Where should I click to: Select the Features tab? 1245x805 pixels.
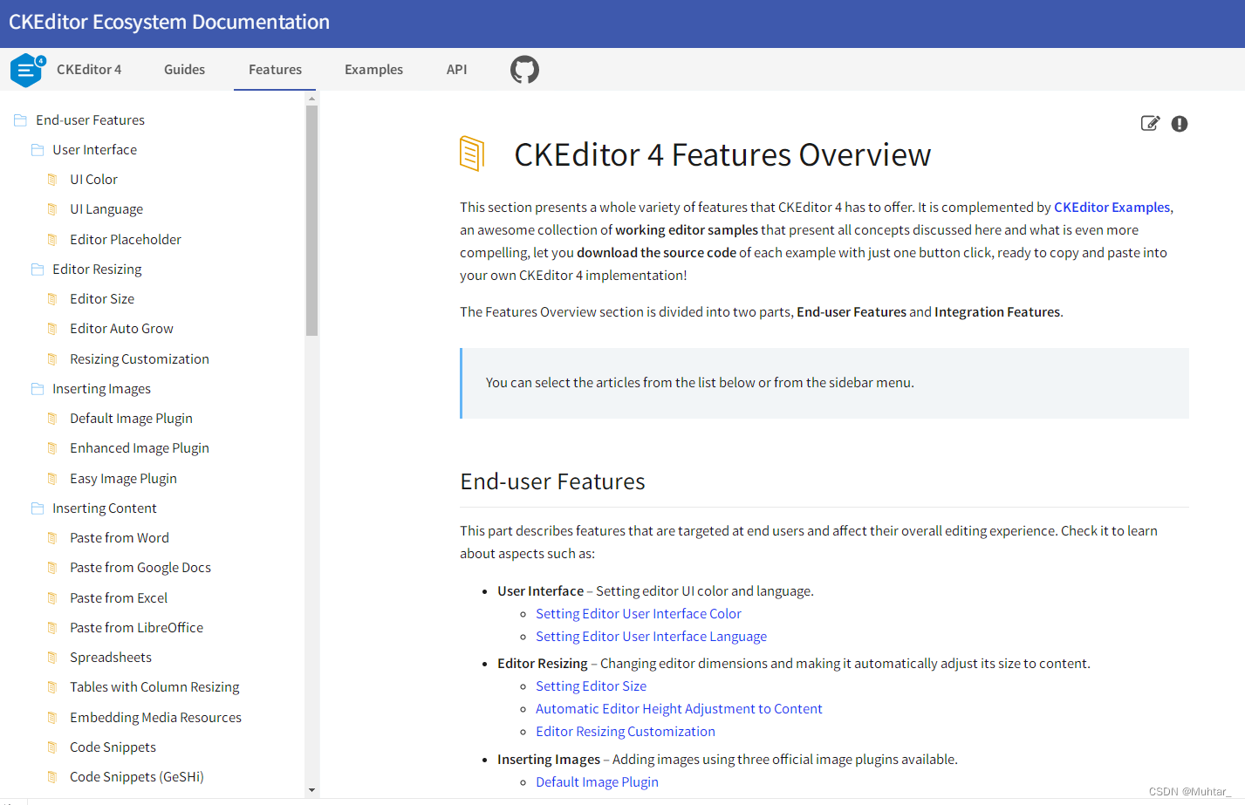click(x=275, y=70)
